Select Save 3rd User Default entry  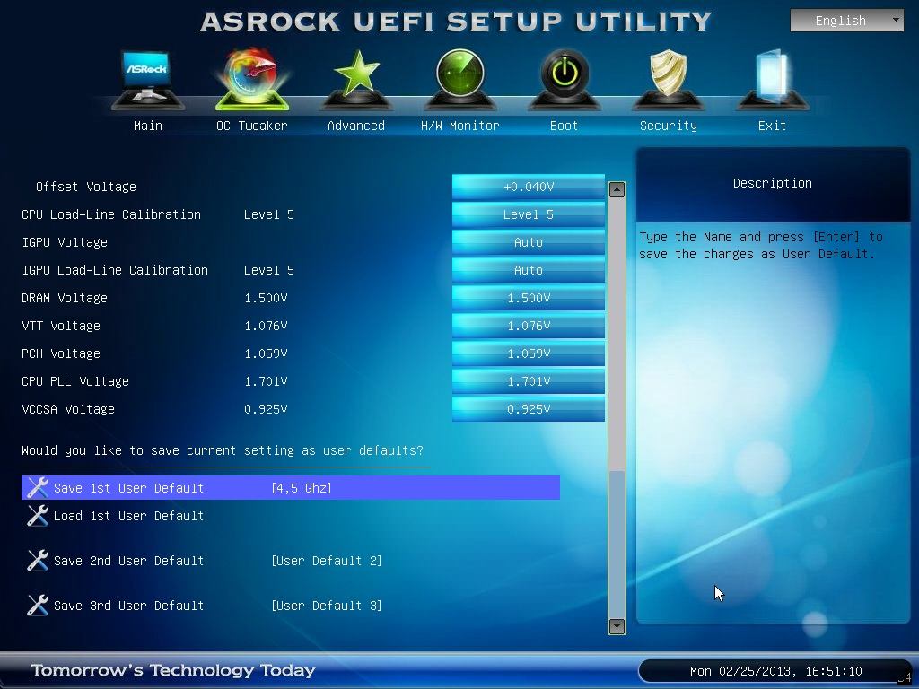coord(128,606)
